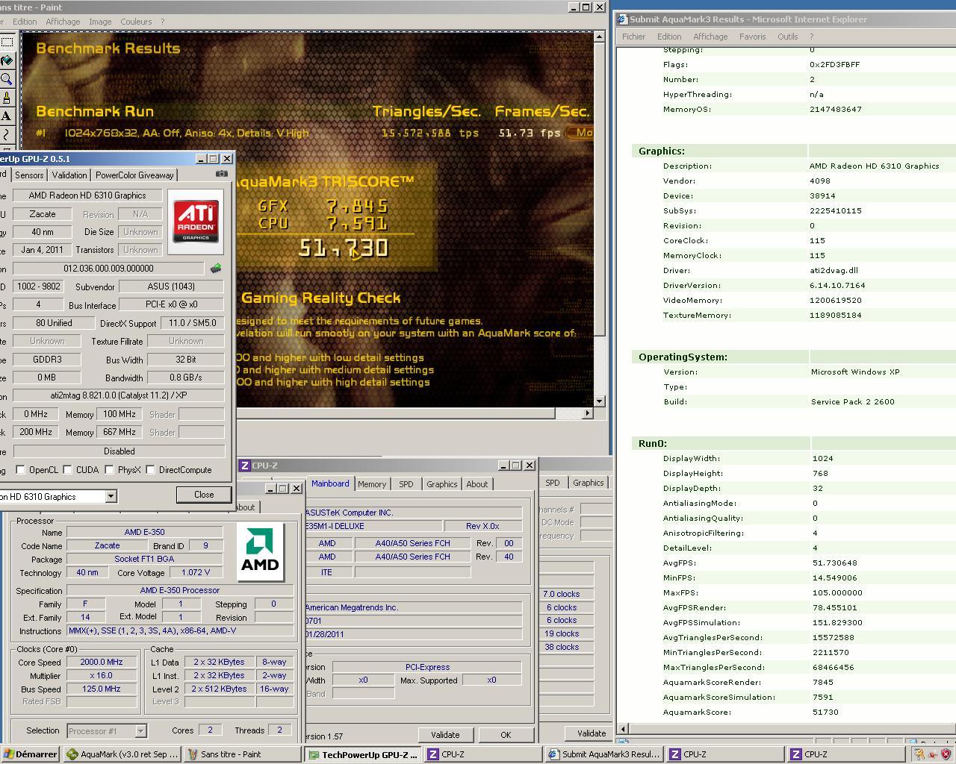This screenshot has height=764, width=956.
Task: Click OK in the CPU-Z Mainboard window
Action: 506,734
